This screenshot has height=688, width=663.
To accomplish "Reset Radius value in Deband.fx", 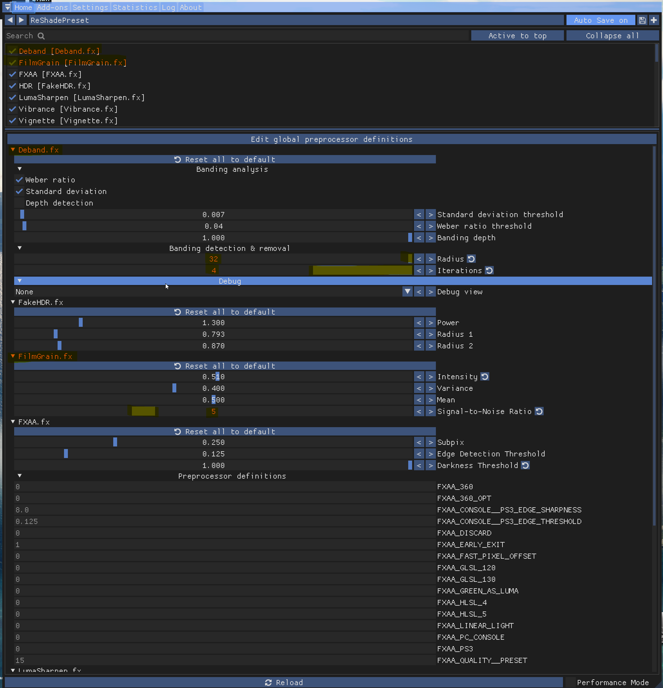I will coord(471,259).
